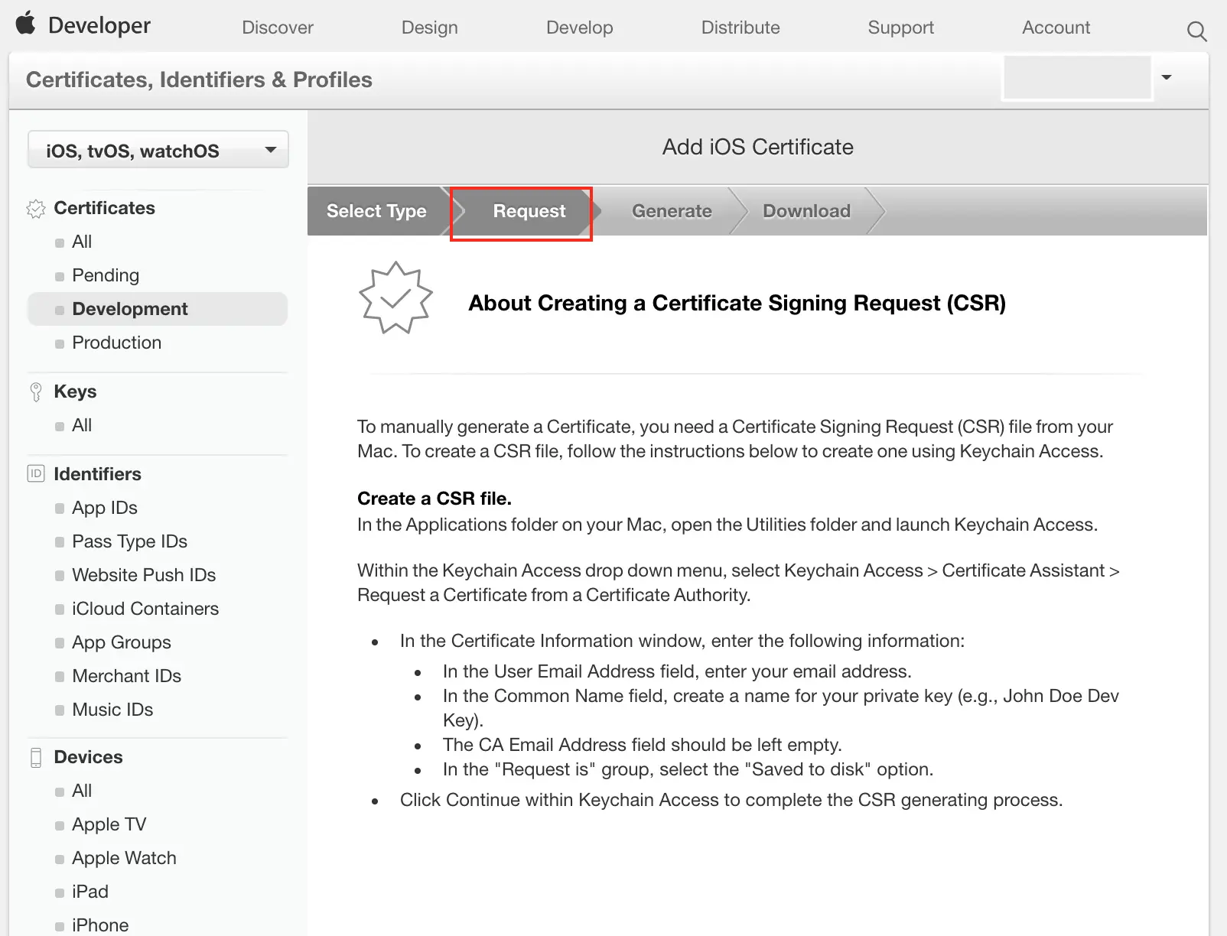Open App Groups

pyautogui.click(x=122, y=642)
